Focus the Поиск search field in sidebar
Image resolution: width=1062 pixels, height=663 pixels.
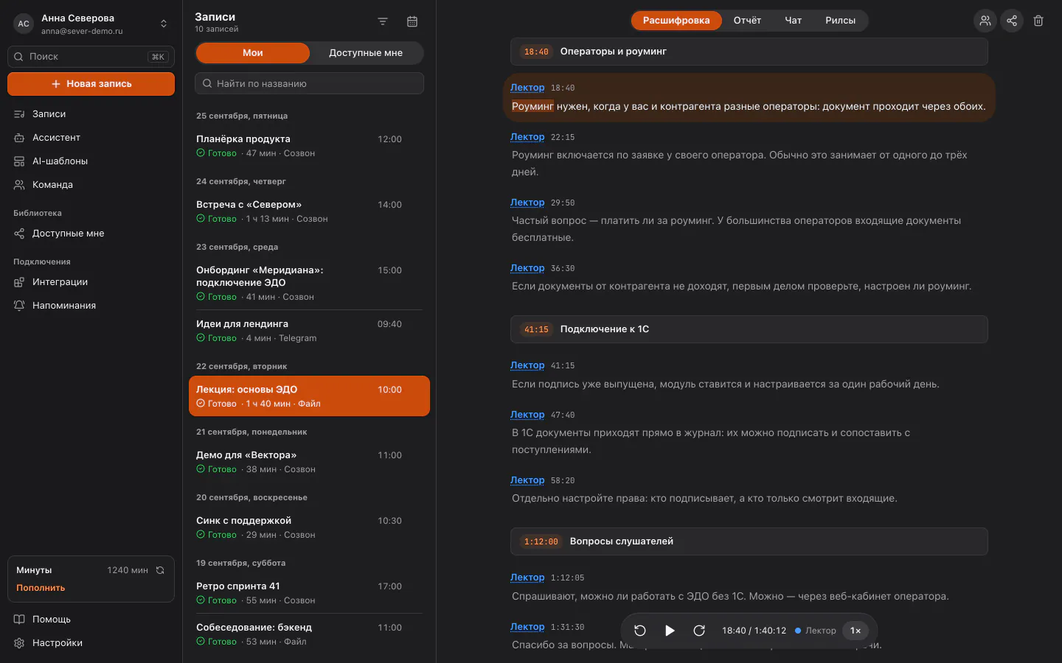pyautogui.click(x=91, y=57)
